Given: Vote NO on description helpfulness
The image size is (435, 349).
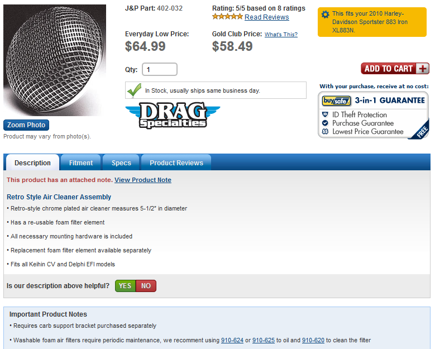Looking at the screenshot, I should [146, 286].
